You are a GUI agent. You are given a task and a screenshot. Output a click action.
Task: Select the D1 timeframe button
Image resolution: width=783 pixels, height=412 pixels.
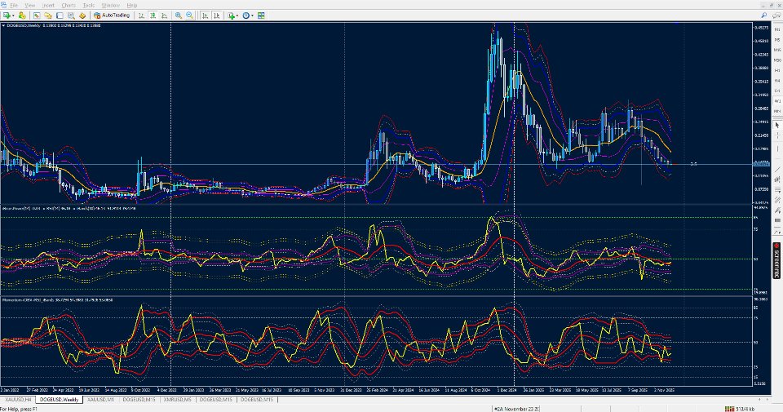777,91
